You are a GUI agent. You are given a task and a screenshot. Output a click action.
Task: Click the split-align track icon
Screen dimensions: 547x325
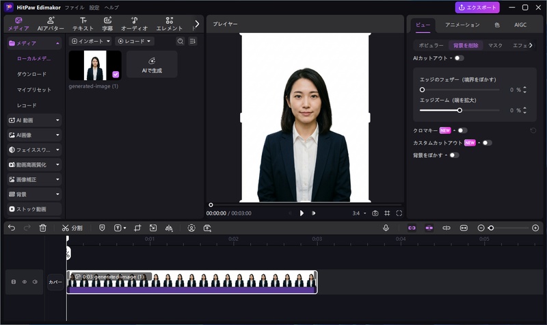[446, 228]
